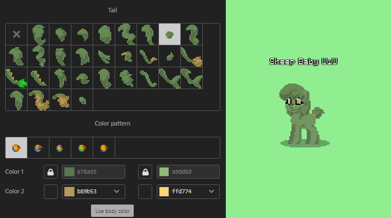Choose the fifth color pattern option
This screenshot has height=218, width=391.
point(104,147)
